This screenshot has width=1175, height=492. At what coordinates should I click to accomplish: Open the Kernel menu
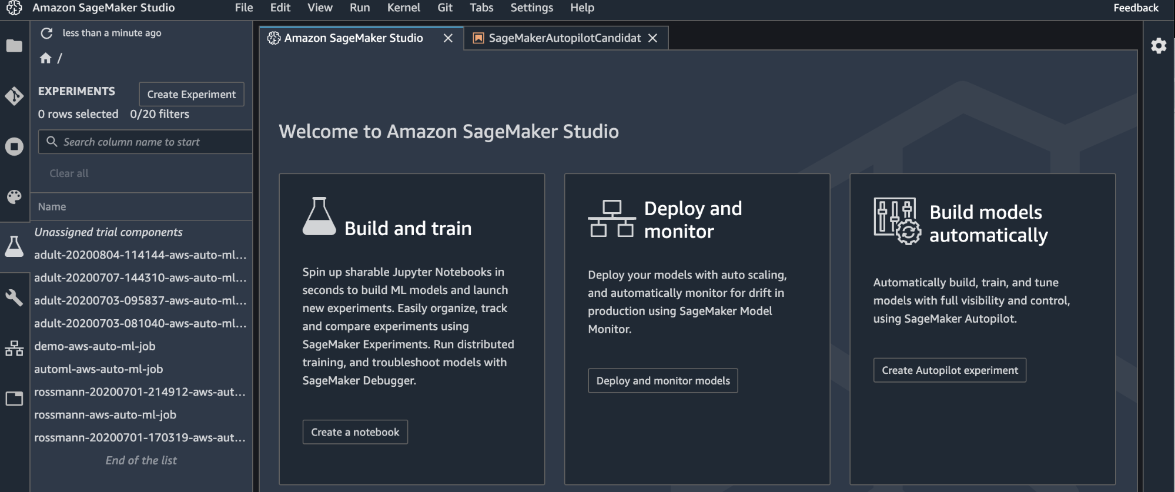404,8
